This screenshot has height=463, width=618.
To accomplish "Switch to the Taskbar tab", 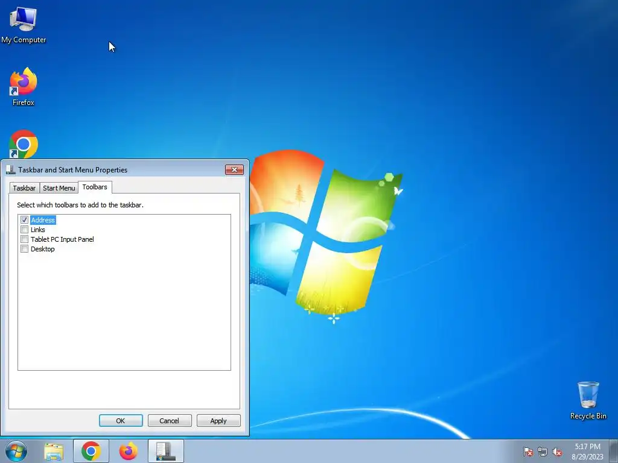I will pyautogui.click(x=24, y=188).
